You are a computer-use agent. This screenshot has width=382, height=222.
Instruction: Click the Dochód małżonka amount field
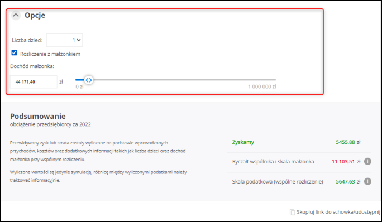tap(34, 82)
